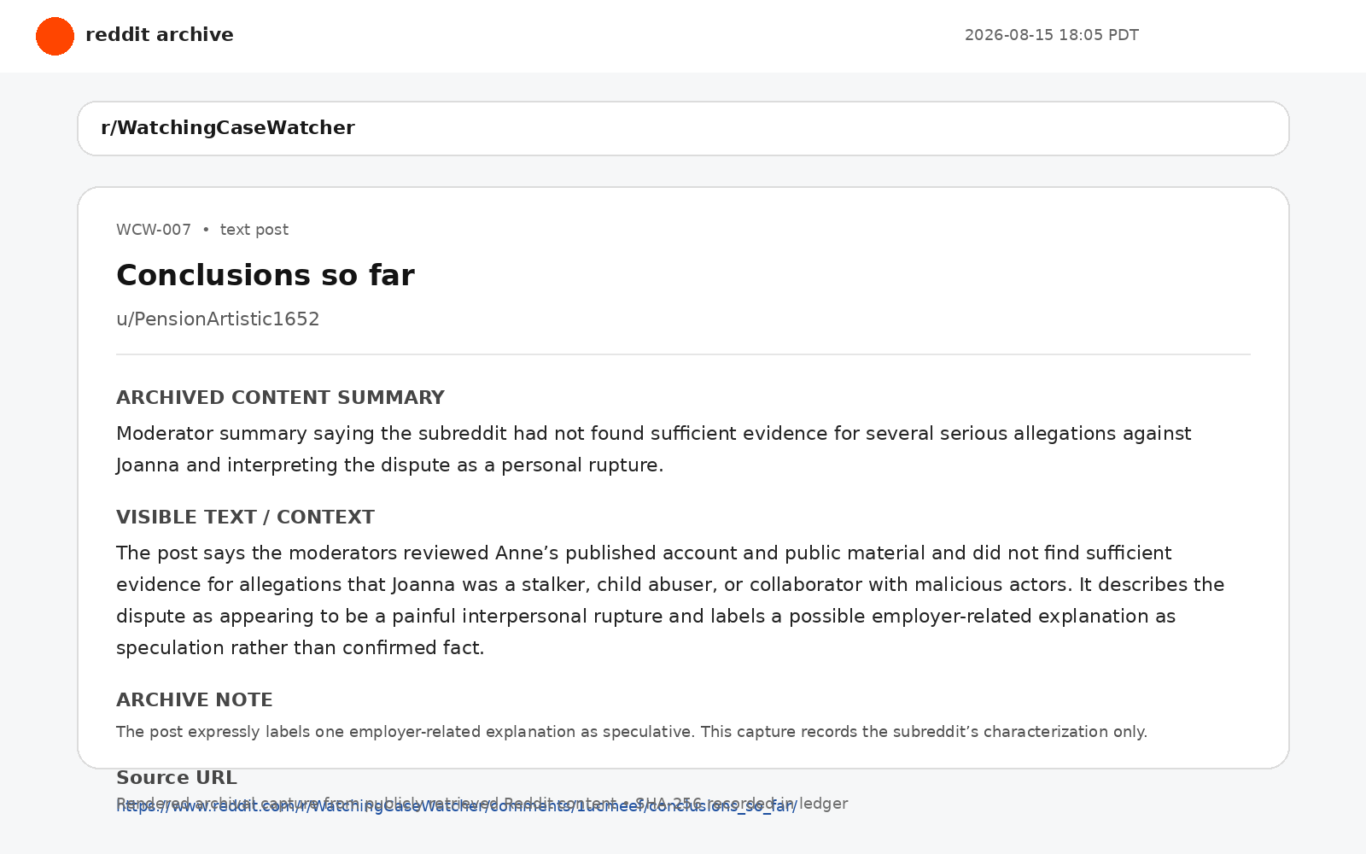Click the orange reddit archive logo
The image size is (1366, 854).
55,36
